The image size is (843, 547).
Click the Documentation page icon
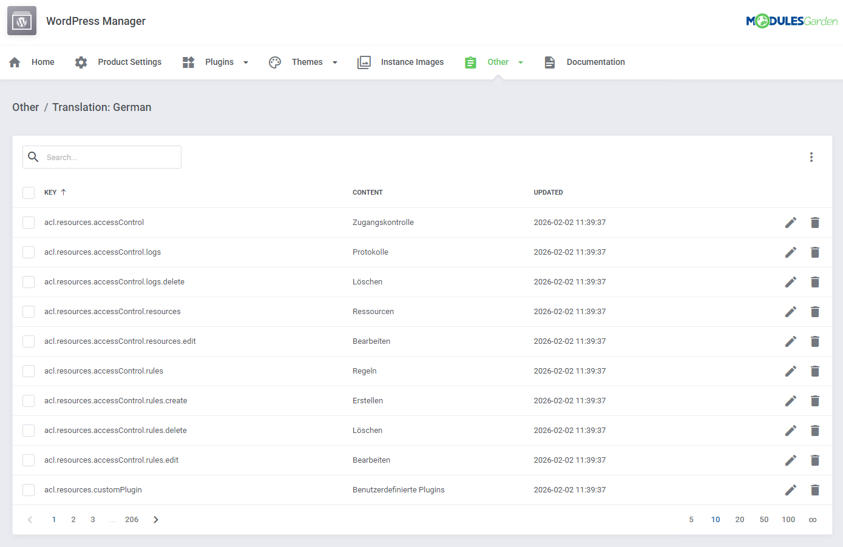point(550,61)
